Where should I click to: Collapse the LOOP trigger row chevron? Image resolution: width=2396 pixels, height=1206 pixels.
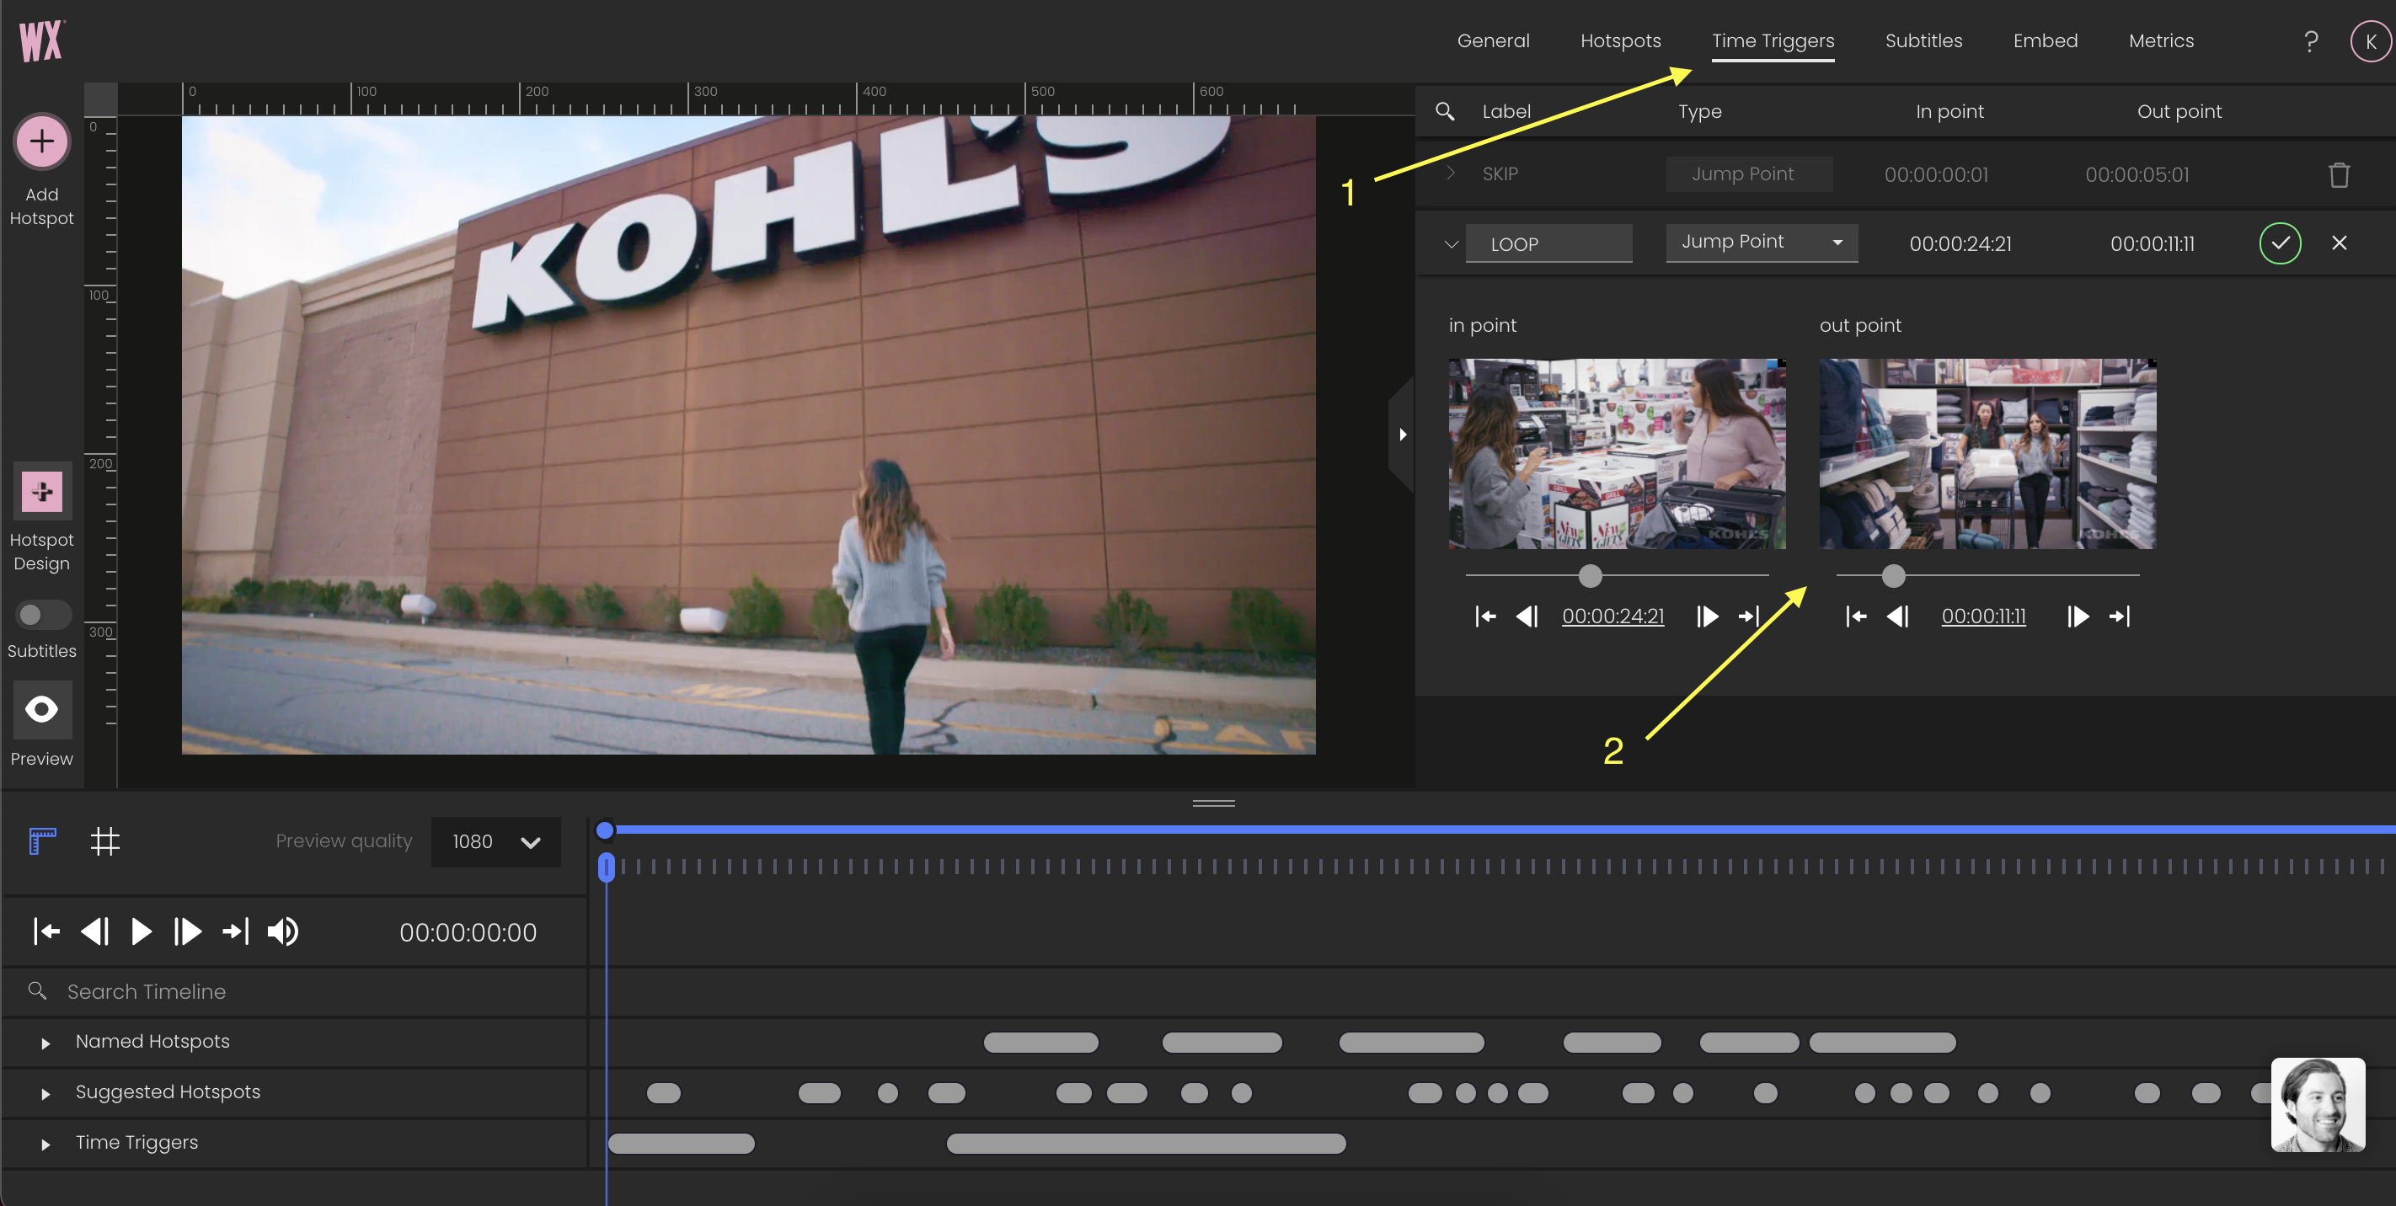1451,244
